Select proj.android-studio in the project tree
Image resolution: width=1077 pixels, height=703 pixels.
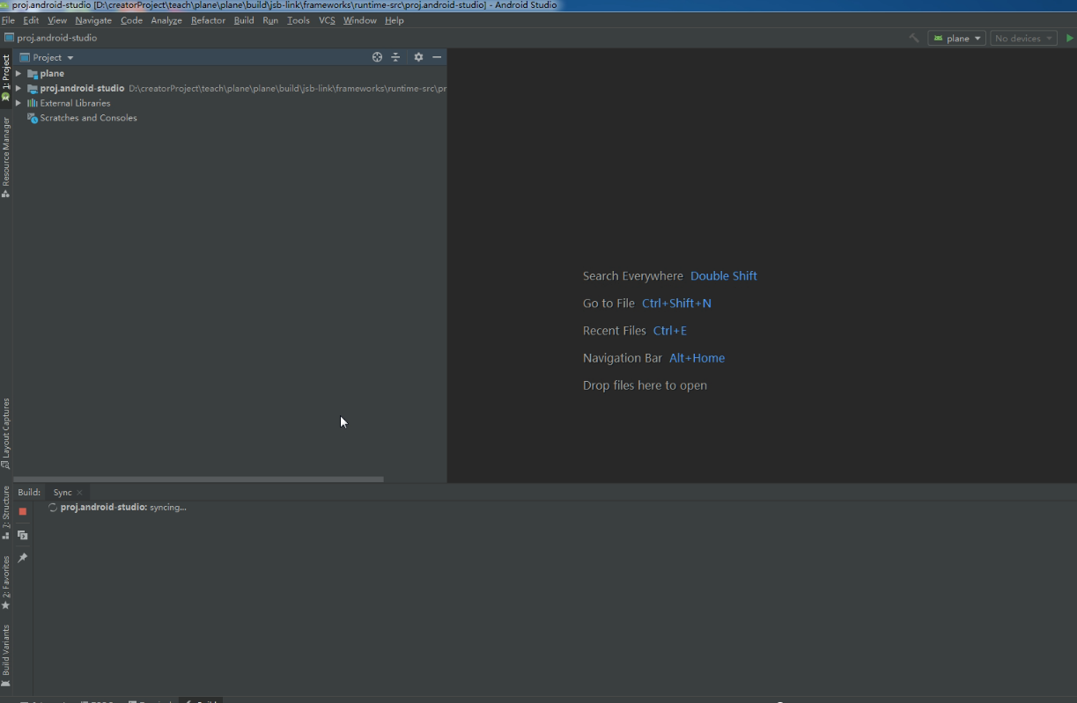[82, 89]
